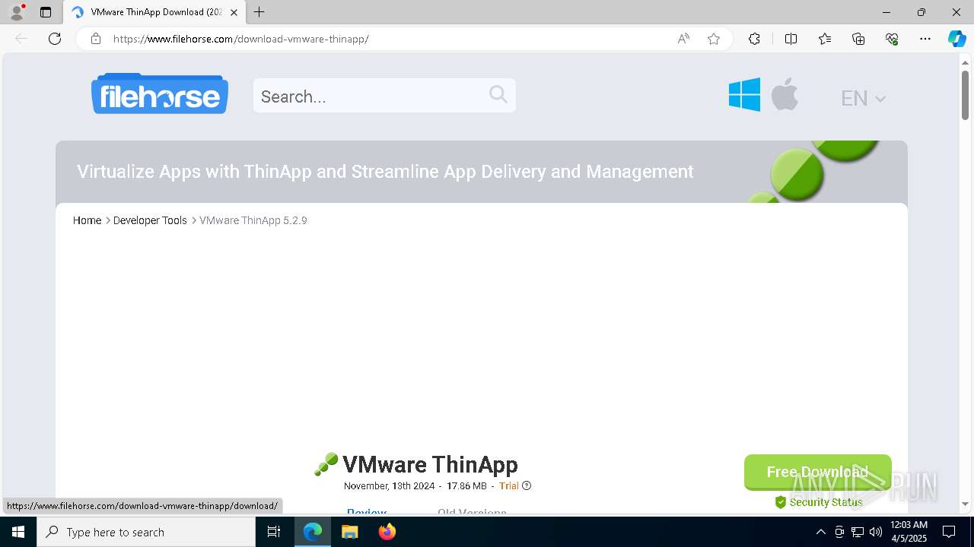Click the Free Download button
The image size is (974, 547).
pos(817,472)
